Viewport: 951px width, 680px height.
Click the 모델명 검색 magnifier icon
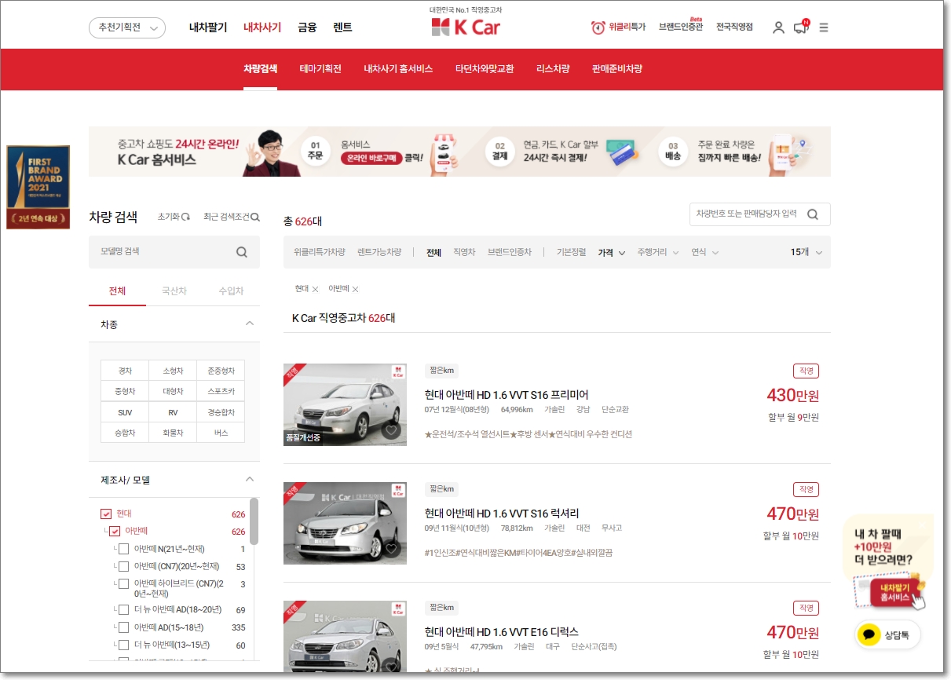click(x=242, y=252)
